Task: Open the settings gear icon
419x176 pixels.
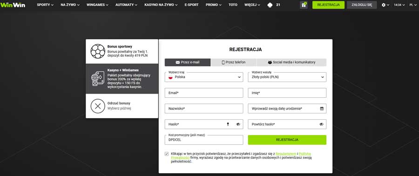Action: pos(384,5)
